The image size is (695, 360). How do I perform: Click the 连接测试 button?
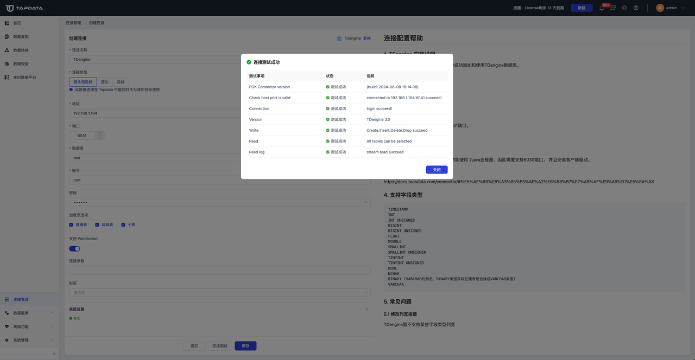coord(220,346)
